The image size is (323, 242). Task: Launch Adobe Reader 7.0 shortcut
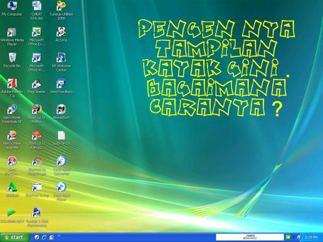tap(12, 88)
